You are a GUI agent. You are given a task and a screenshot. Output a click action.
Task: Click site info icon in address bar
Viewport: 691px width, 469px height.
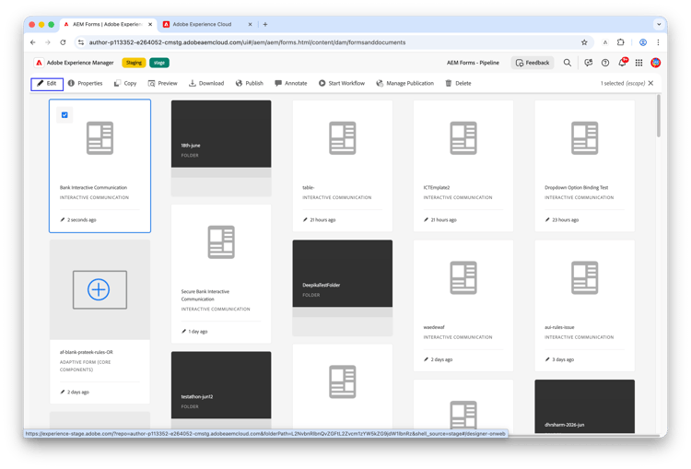point(81,42)
